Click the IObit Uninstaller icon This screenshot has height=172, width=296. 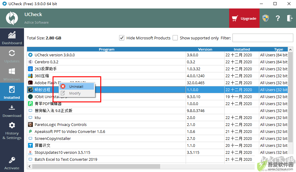(x=30, y=97)
